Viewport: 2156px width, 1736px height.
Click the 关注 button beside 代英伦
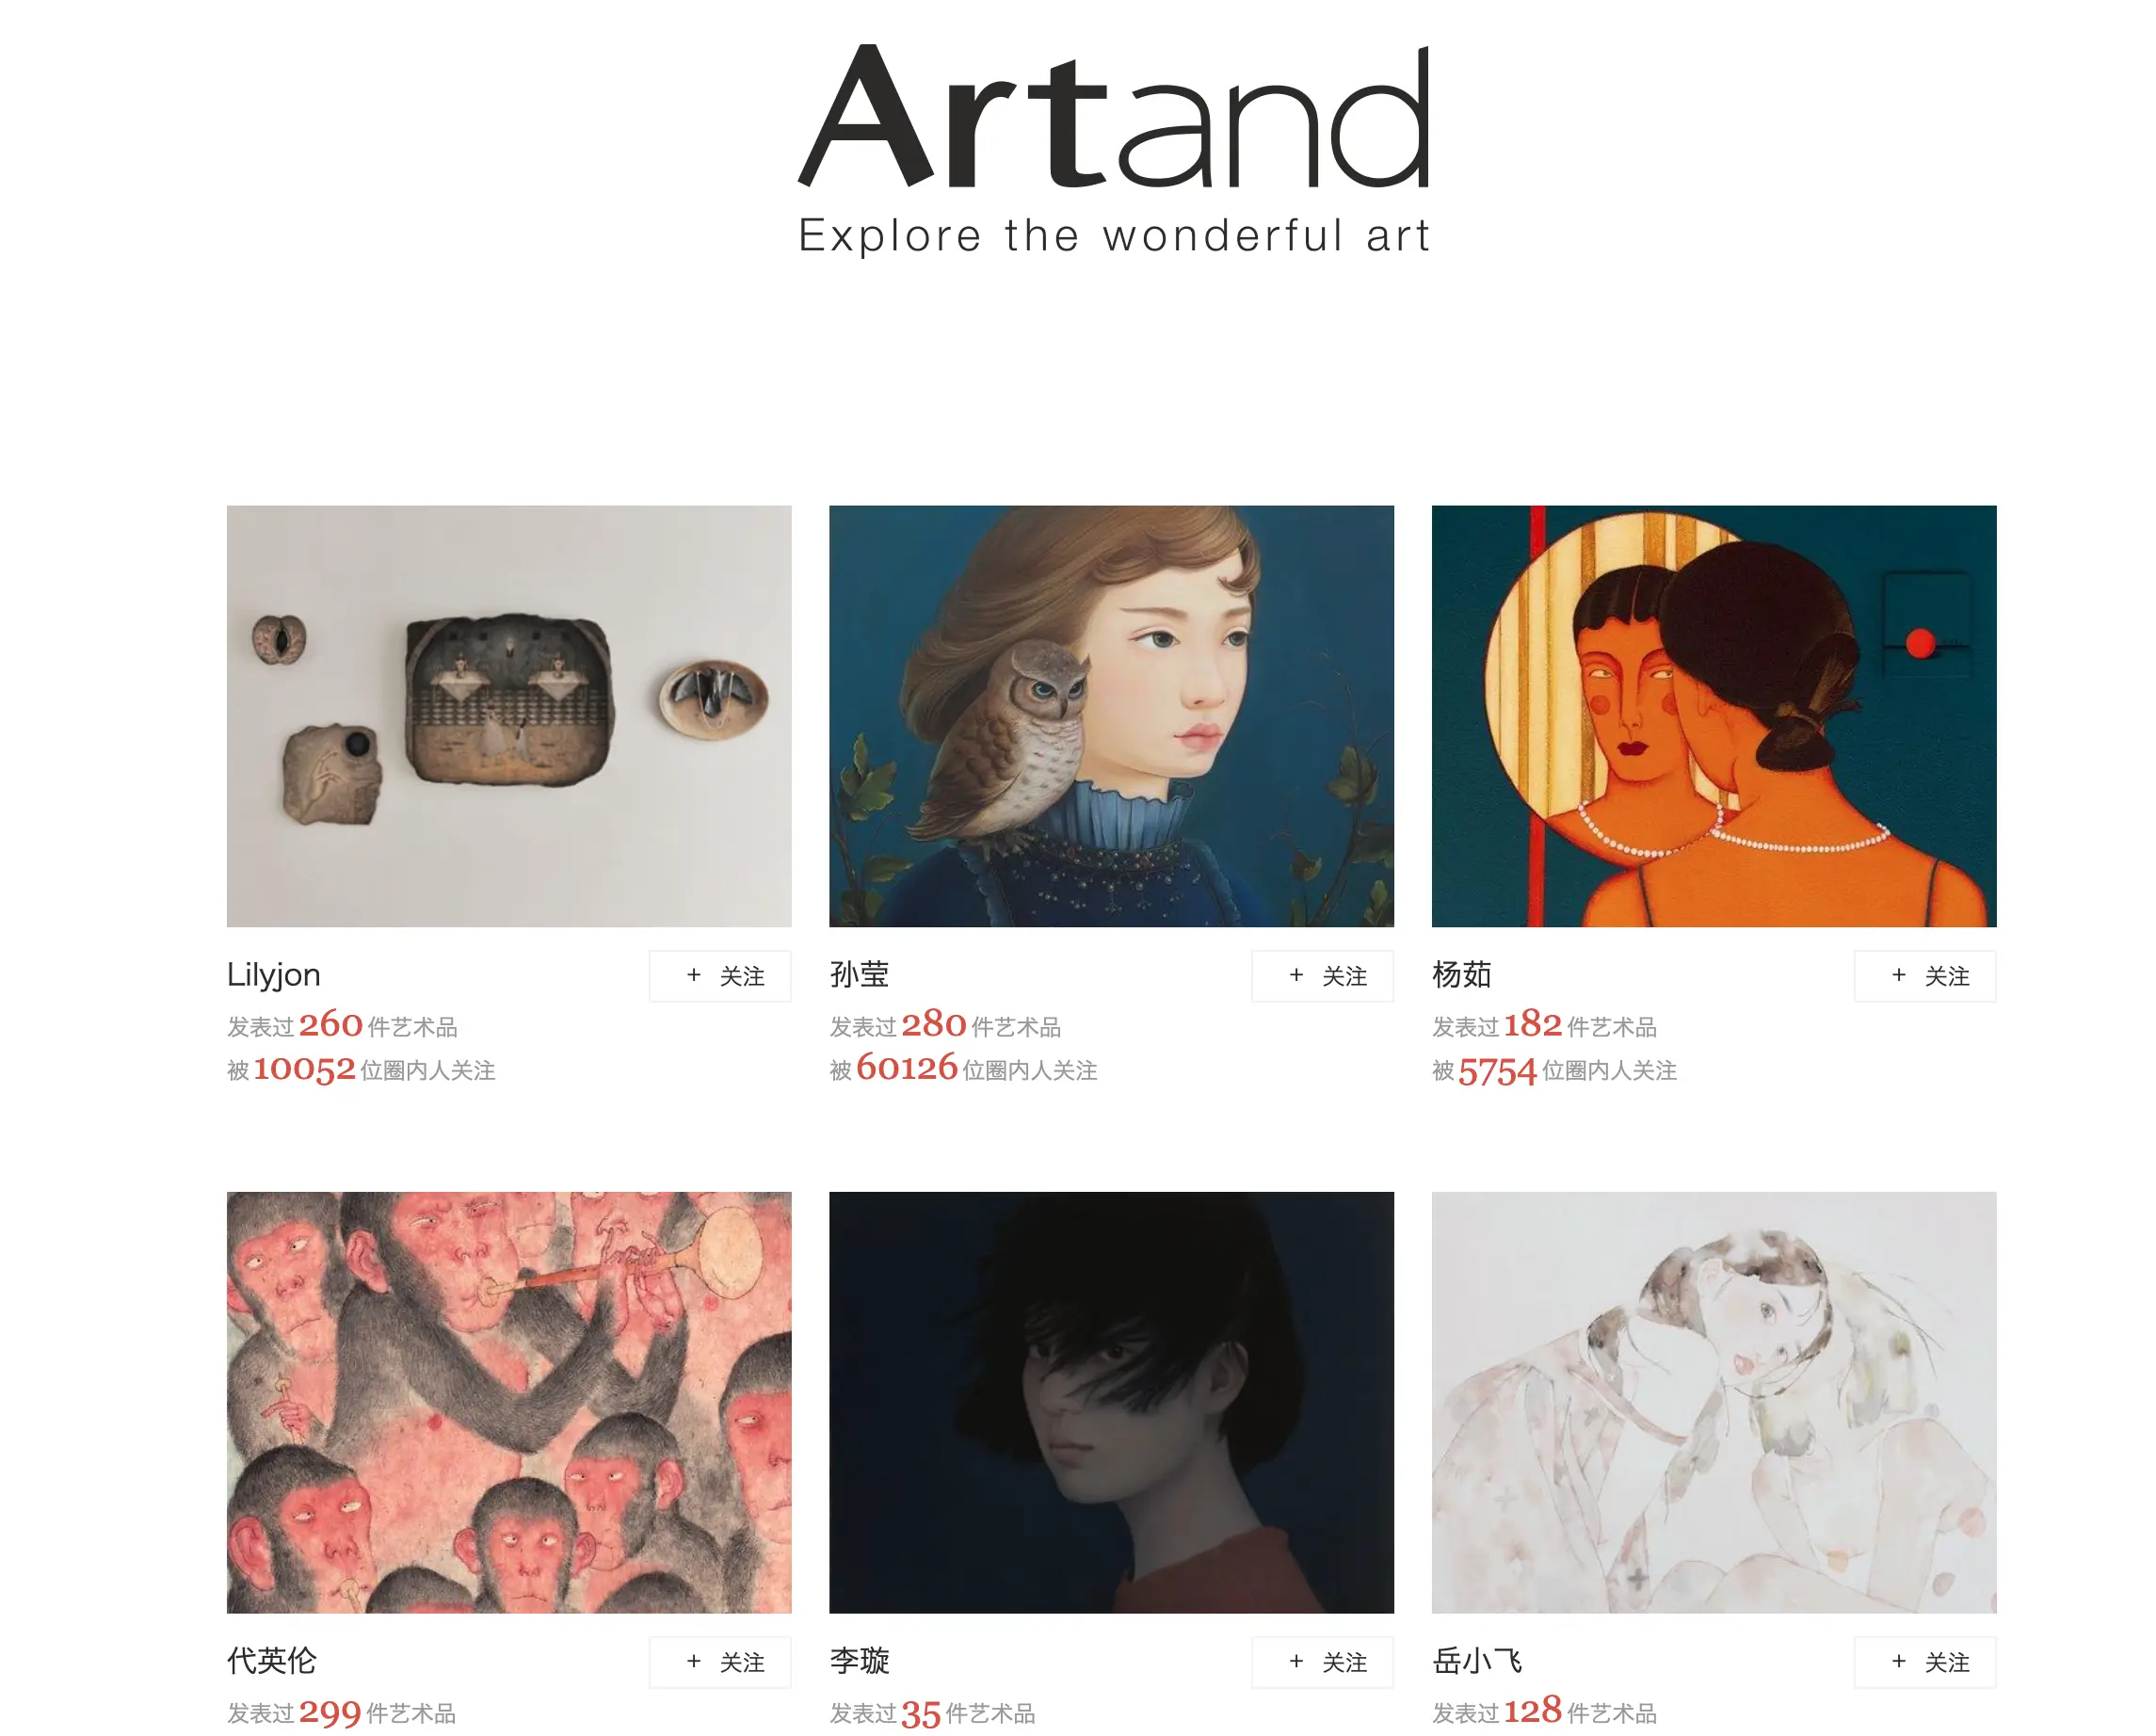click(720, 1662)
